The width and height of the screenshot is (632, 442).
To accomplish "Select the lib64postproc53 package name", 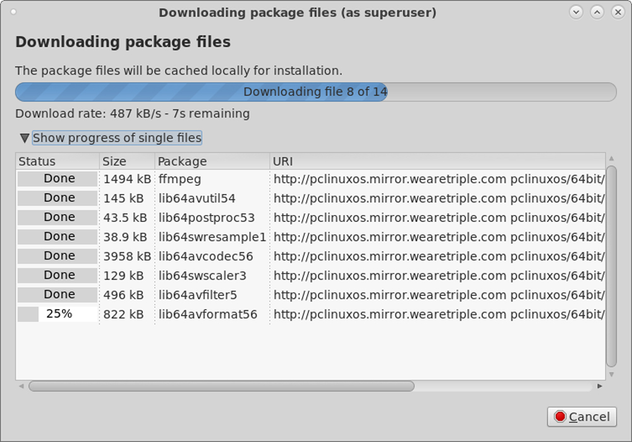I will [207, 218].
